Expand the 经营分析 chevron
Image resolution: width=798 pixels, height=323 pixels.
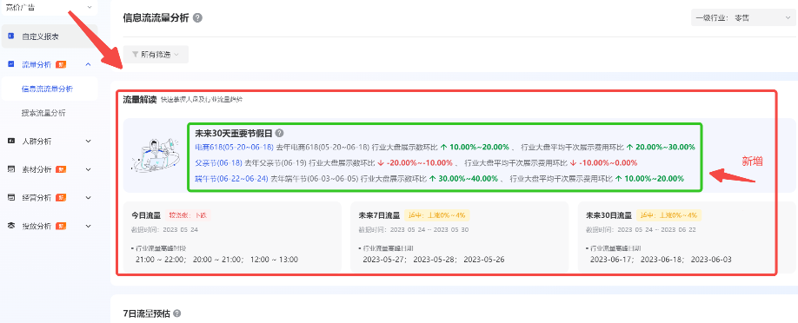click(x=88, y=197)
